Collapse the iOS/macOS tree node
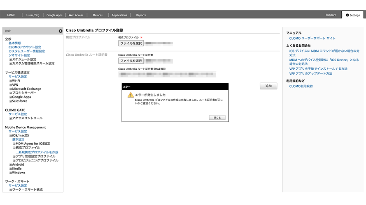The height and width of the screenshot is (205, 366). pos(11,135)
